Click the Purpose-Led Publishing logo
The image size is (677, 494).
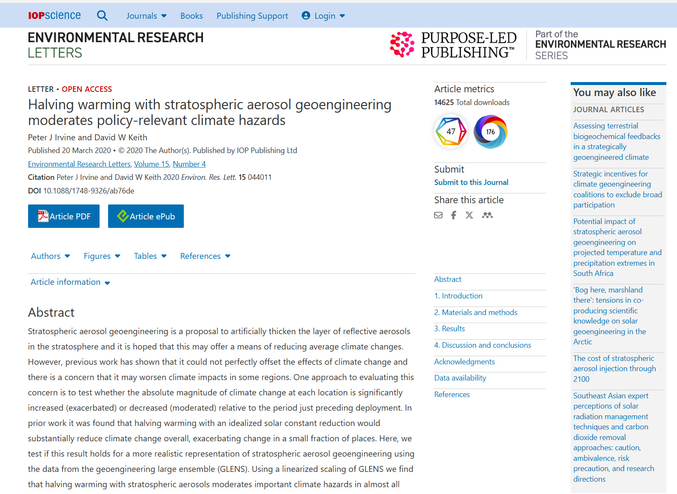tap(453, 45)
